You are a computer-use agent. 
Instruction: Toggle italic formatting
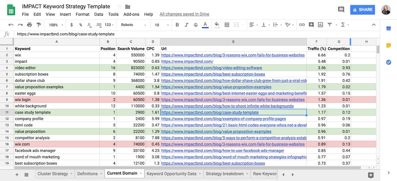(x=187, y=25)
